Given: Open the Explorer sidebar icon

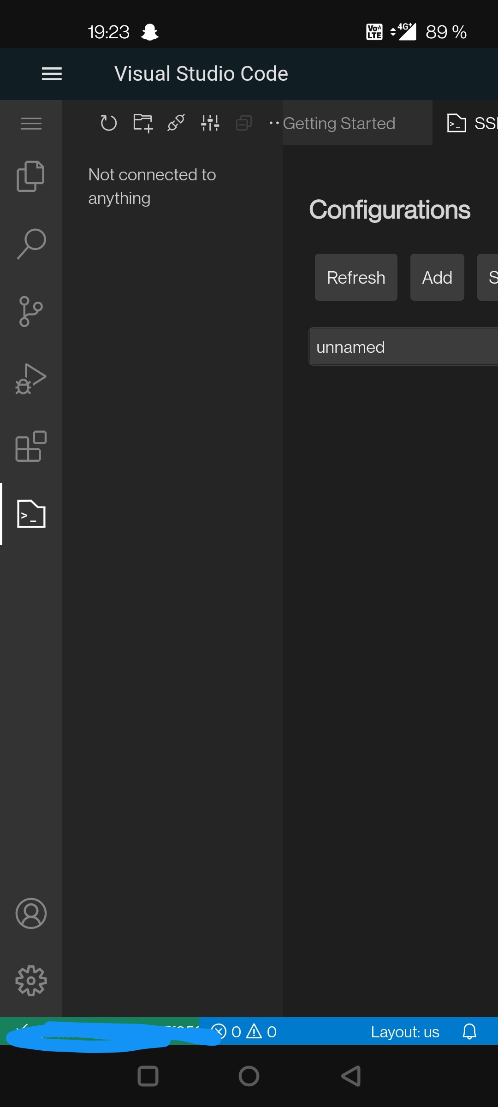Looking at the screenshot, I should click(x=30, y=175).
